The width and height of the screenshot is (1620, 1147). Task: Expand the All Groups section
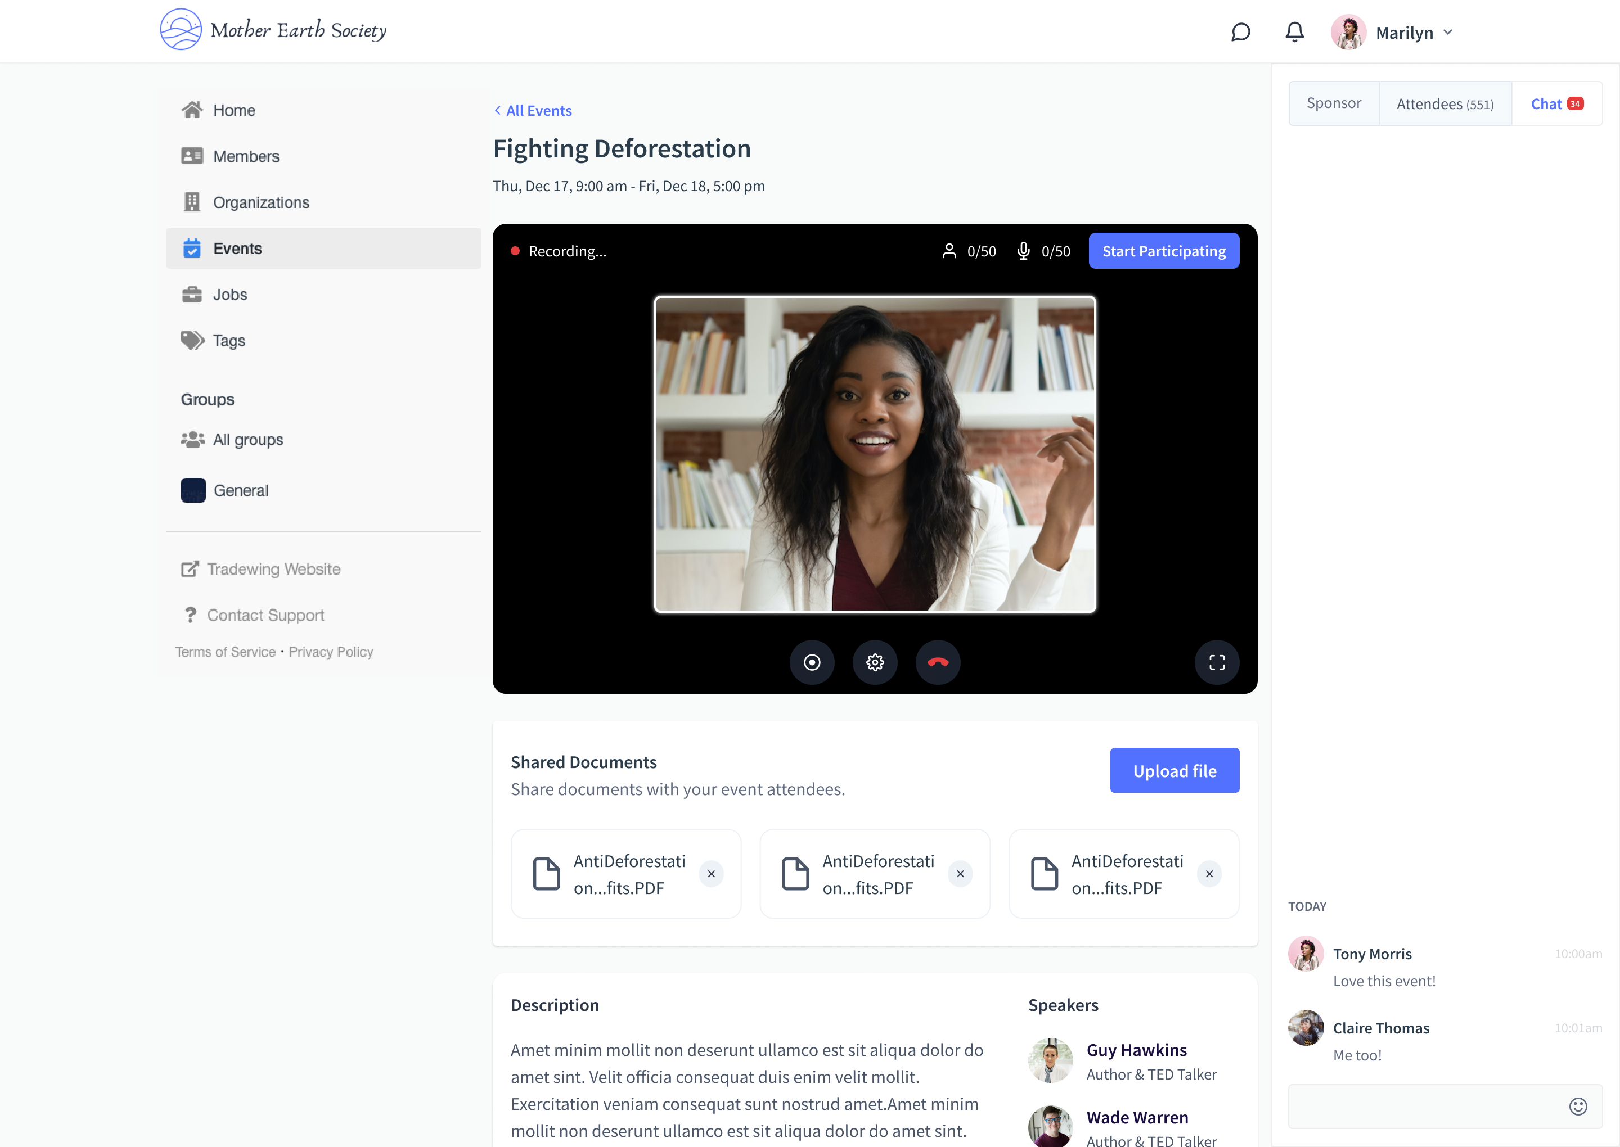tap(248, 440)
